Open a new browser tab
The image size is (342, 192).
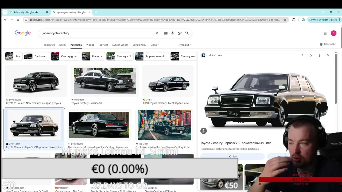coord(96,12)
